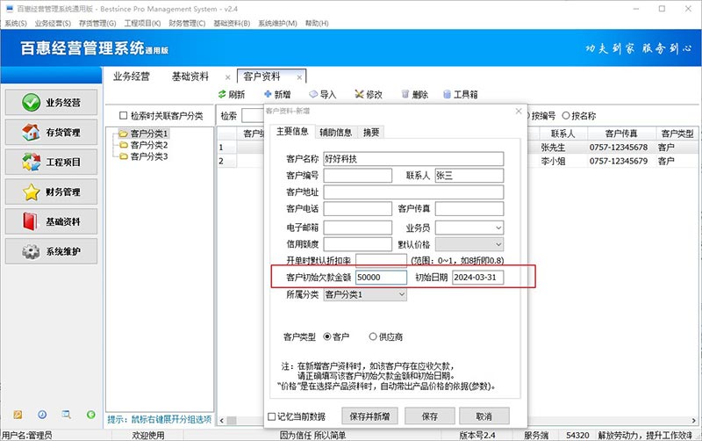
Task: Select the 张先生 contact cell
Action: coord(562,147)
